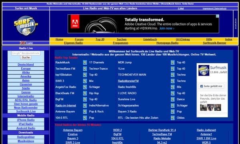Open Radiograbber download link
The image size is (240, 144).
click(x=26, y=137)
